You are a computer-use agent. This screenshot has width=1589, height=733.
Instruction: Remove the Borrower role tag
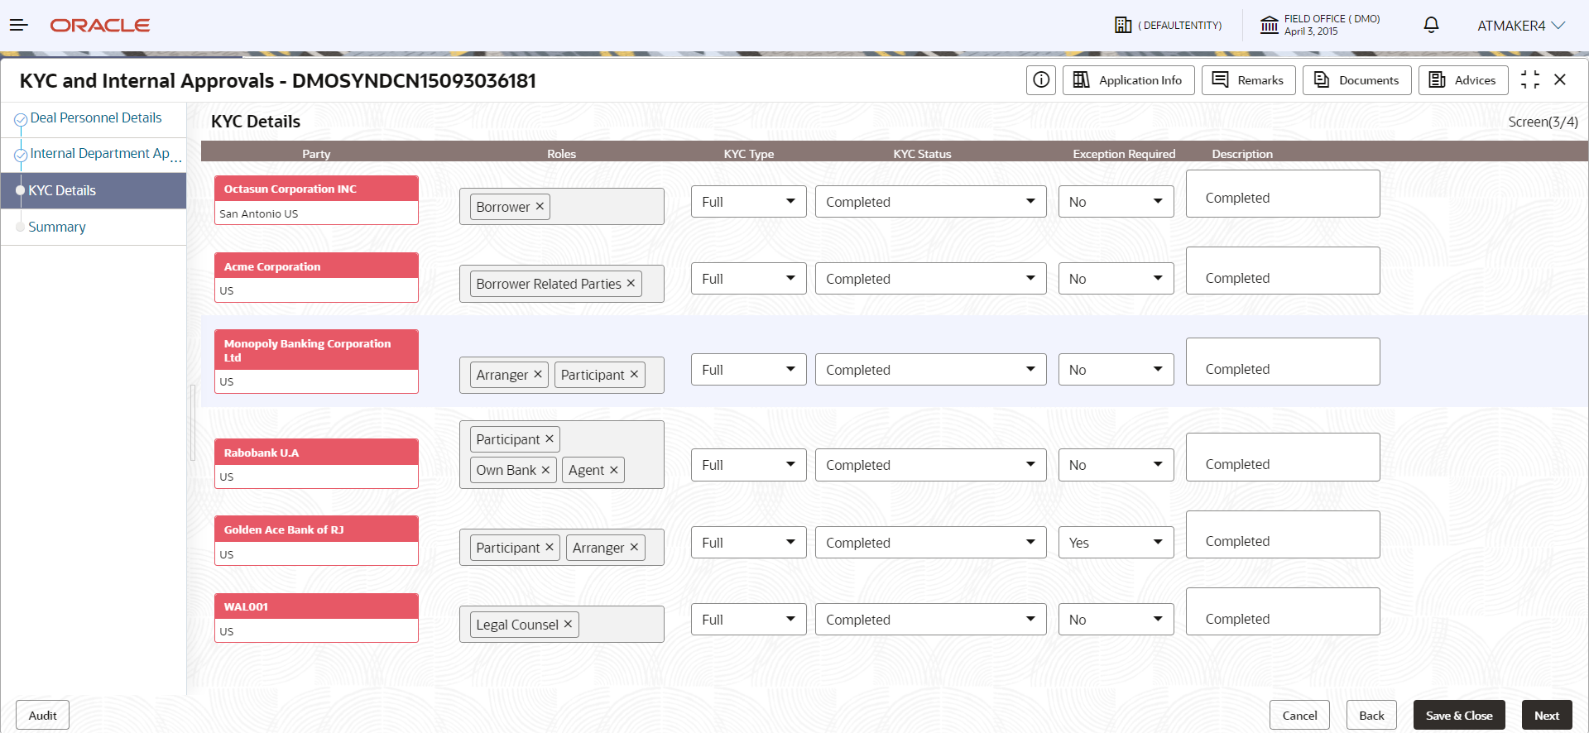click(540, 206)
